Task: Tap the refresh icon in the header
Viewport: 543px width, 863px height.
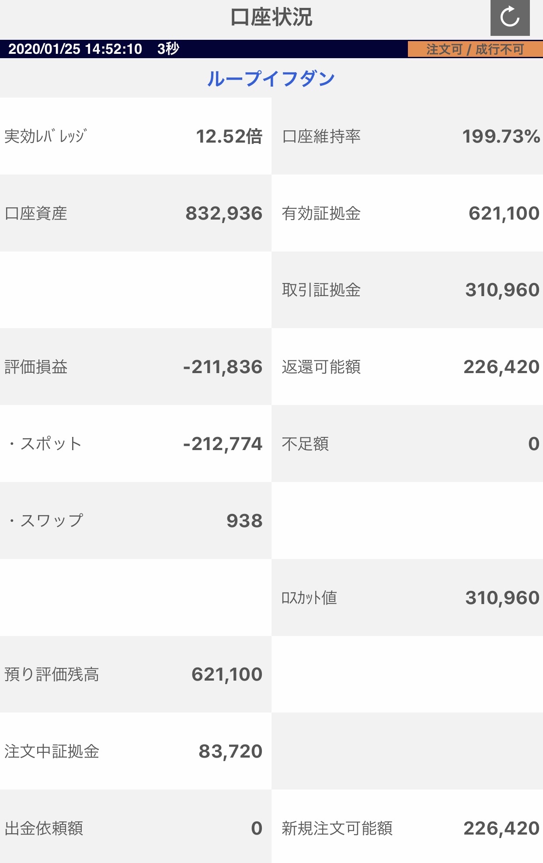Action: point(510,18)
